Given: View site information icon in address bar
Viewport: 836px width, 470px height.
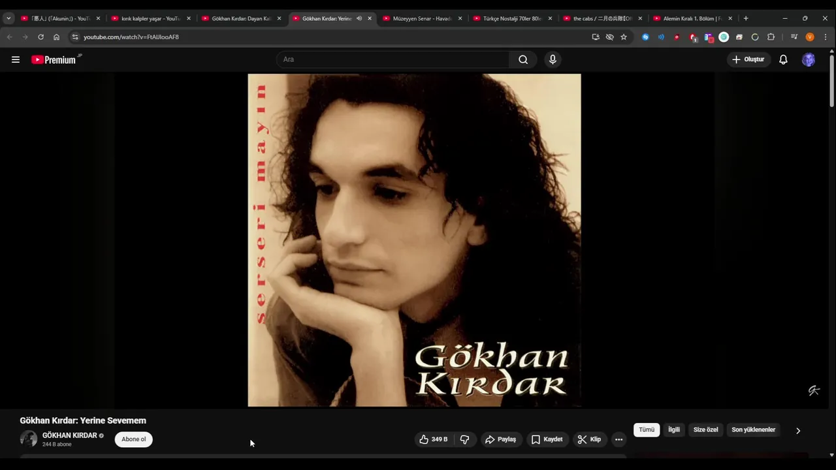Looking at the screenshot, I should (x=74, y=37).
